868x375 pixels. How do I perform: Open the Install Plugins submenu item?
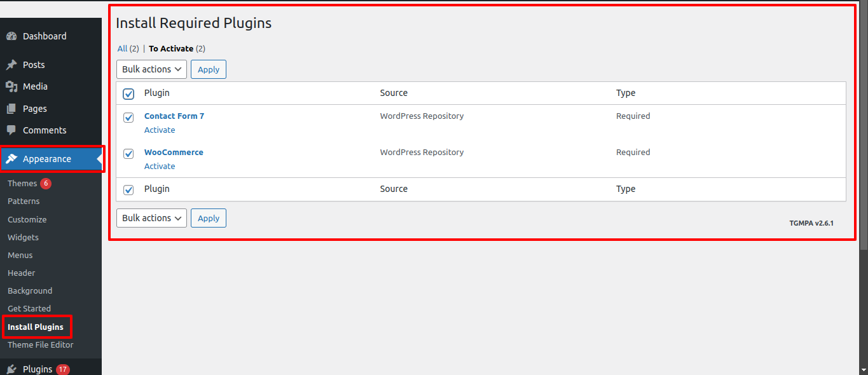pos(36,327)
